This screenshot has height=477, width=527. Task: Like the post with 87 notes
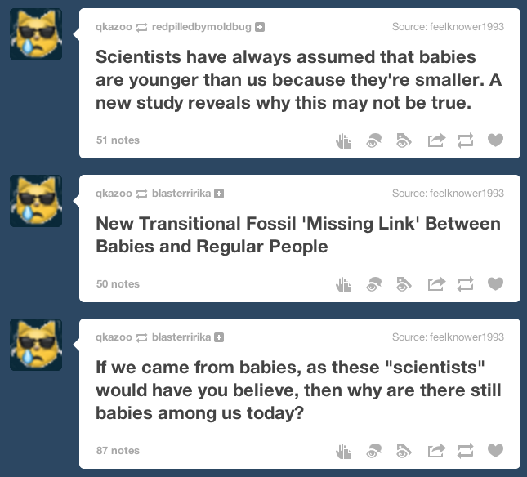tap(495, 451)
